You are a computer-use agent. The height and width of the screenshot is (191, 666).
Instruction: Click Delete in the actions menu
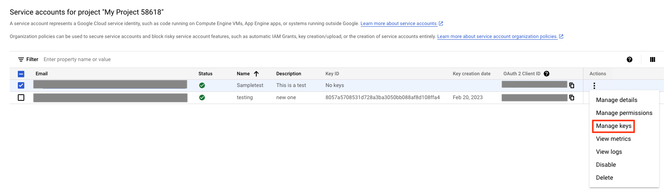[x=604, y=178]
